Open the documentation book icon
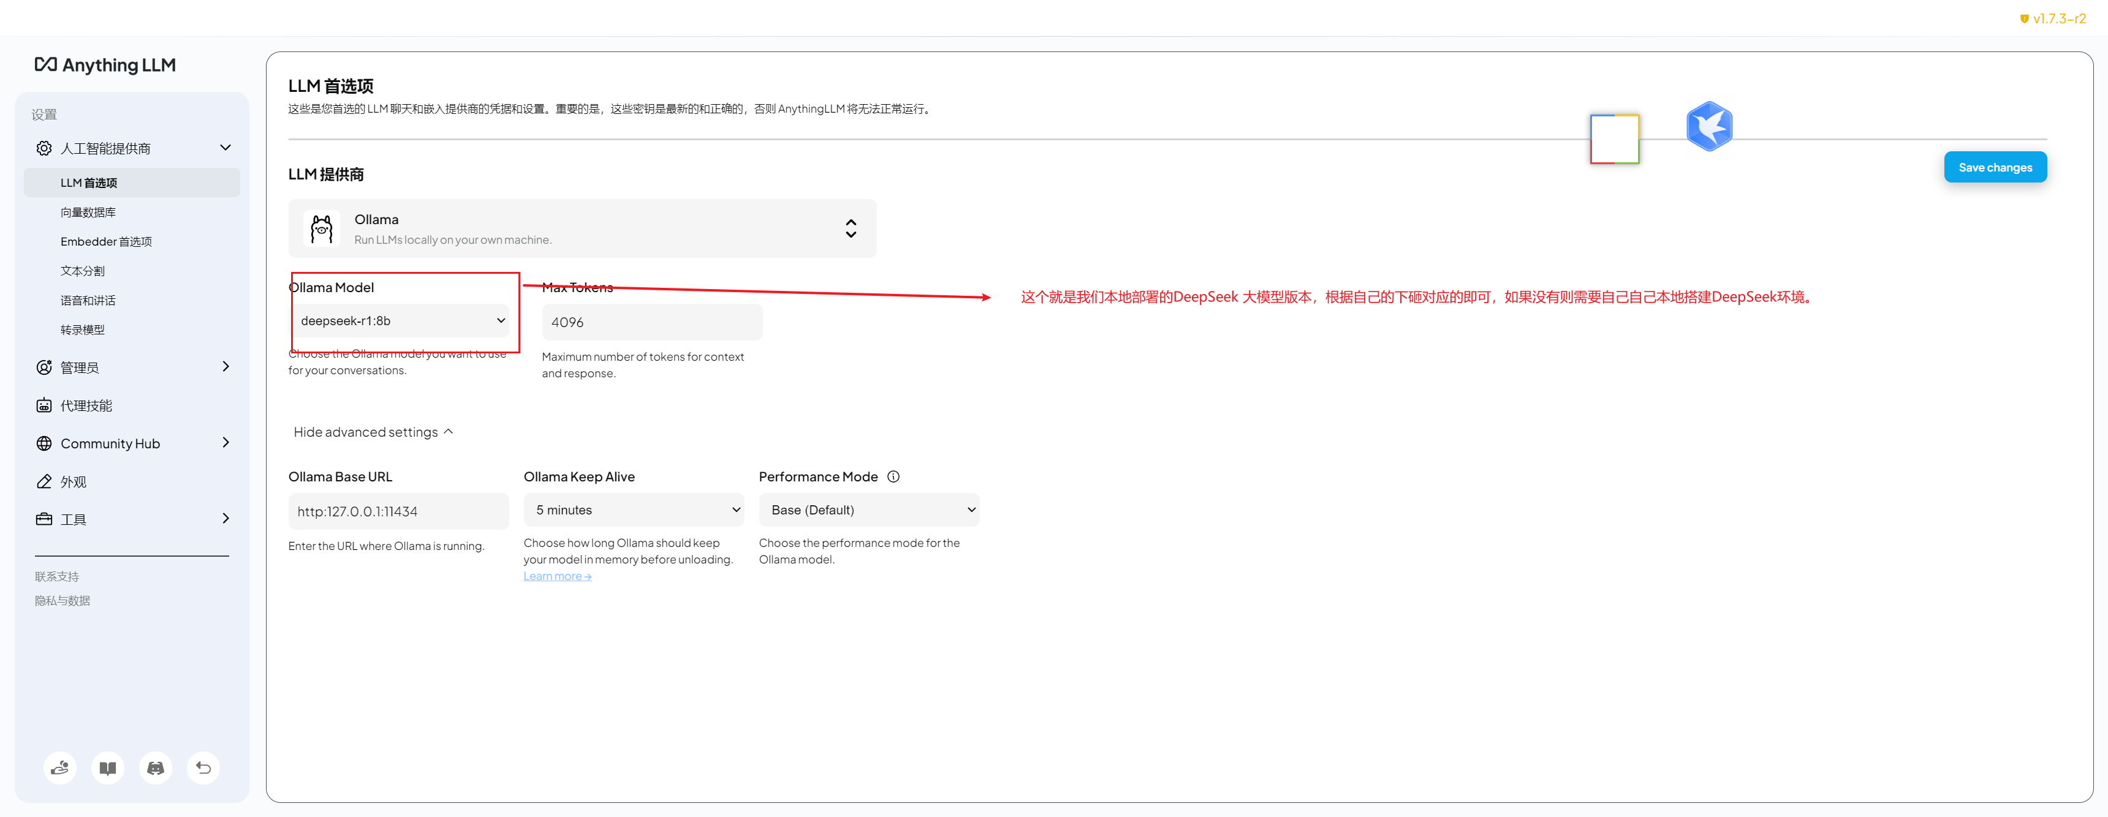The image size is (2108, 817). 107,768
